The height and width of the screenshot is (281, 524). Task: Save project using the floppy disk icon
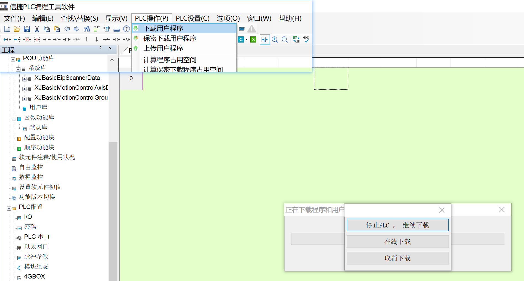[x=27, y=29]
